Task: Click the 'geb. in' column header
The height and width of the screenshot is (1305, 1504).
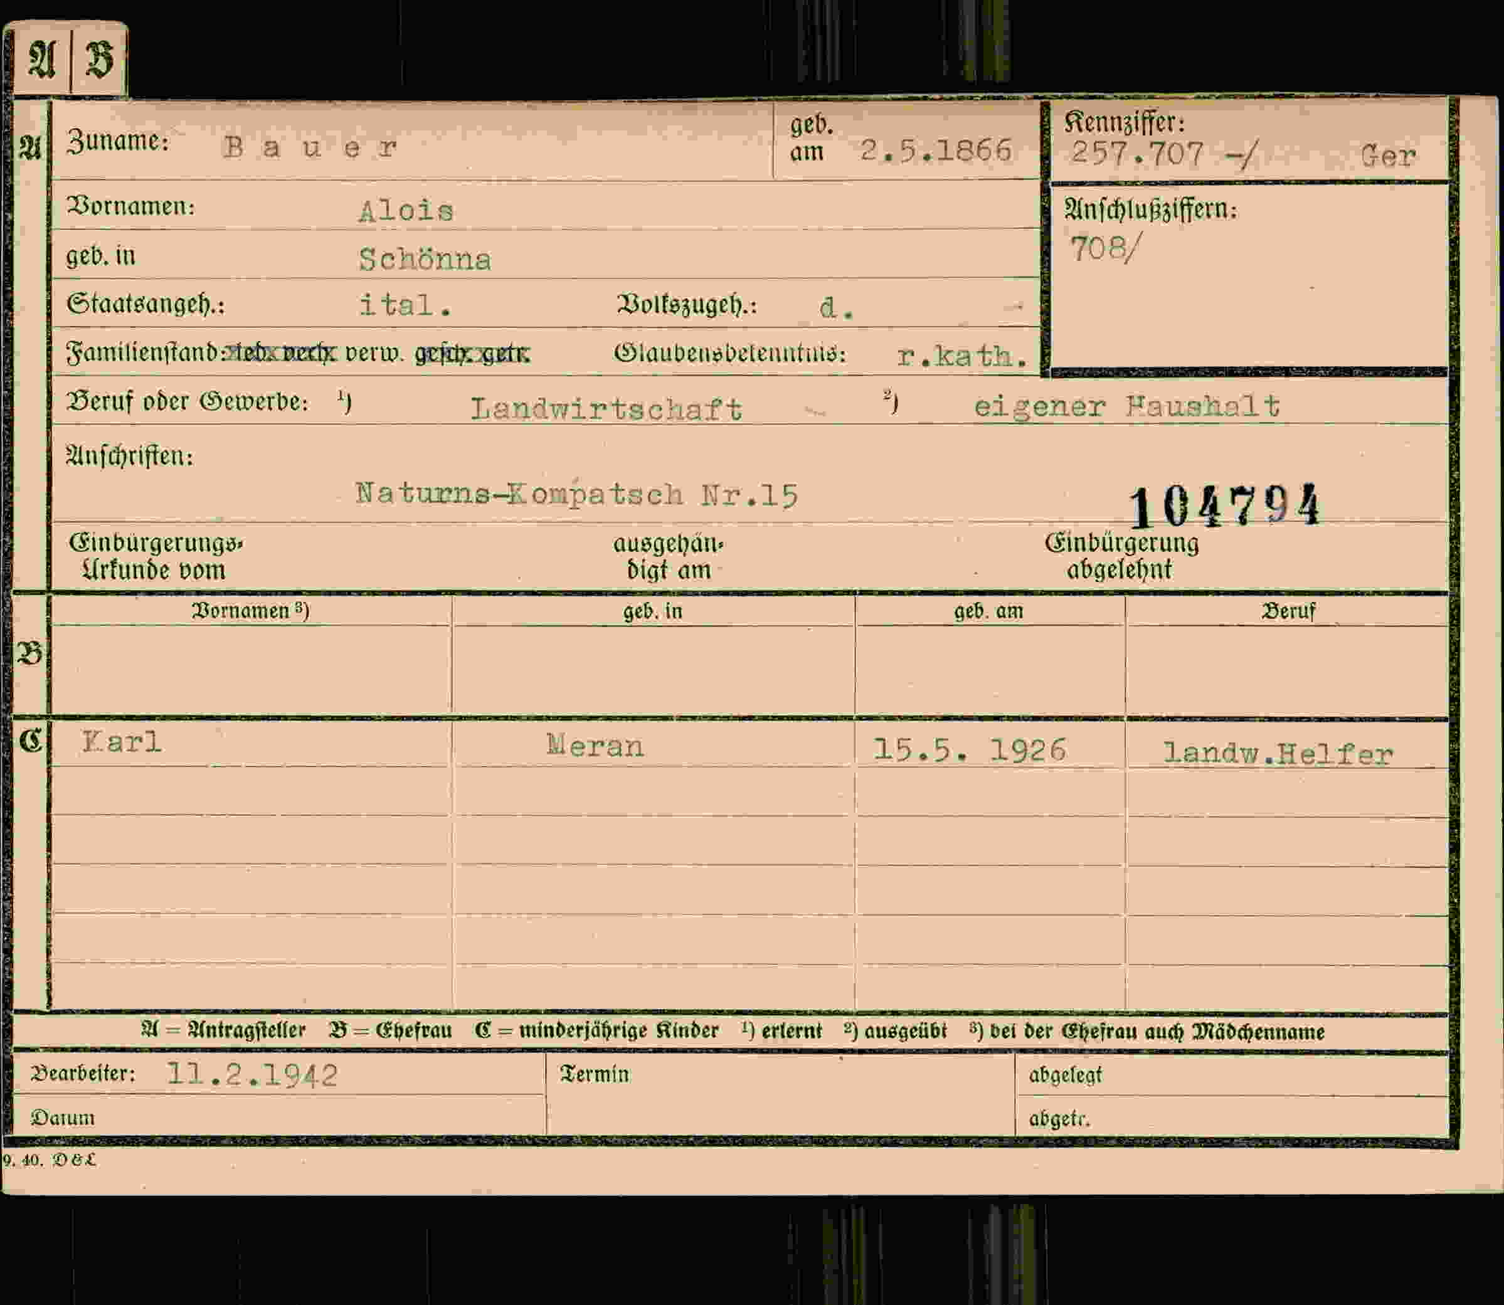Action: pos(652,611)
